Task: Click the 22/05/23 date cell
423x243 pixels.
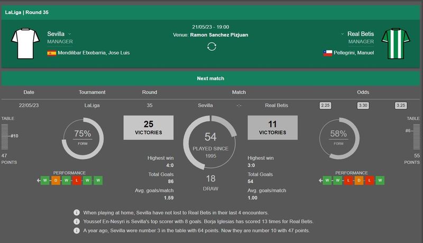Action: point(29,105)
